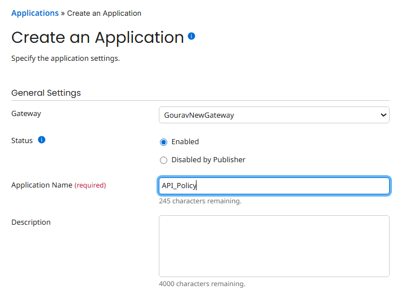Click the Enabled option label text

pos(185,142)
